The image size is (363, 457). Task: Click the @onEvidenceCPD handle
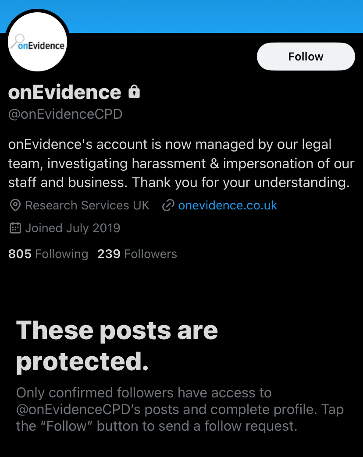65,114
